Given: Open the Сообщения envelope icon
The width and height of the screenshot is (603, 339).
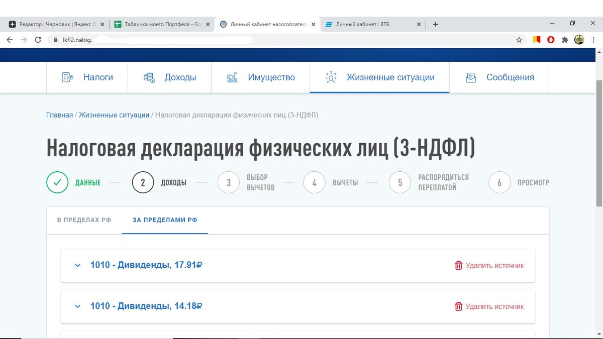Looking at the screenshot, I should click(x=471, y=77).
